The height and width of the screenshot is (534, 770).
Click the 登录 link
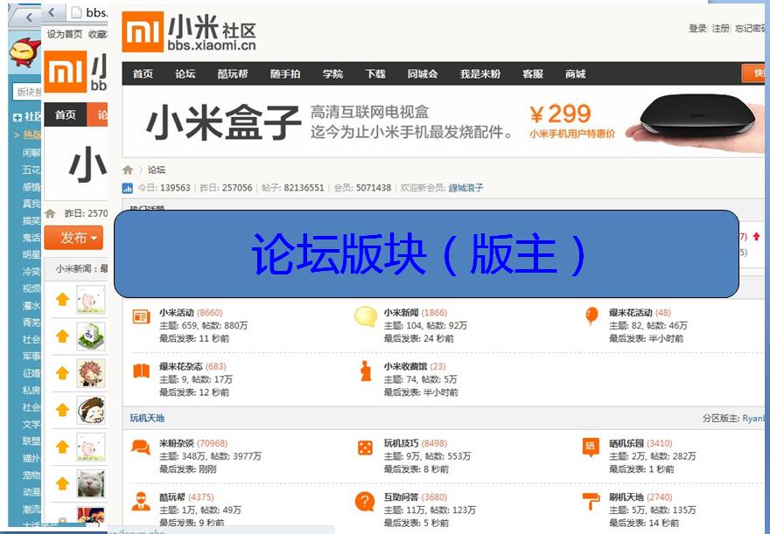click(697, 29)
